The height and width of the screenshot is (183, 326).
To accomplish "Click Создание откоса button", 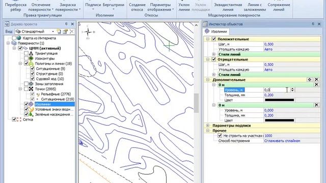I will [x=137, y=7].
